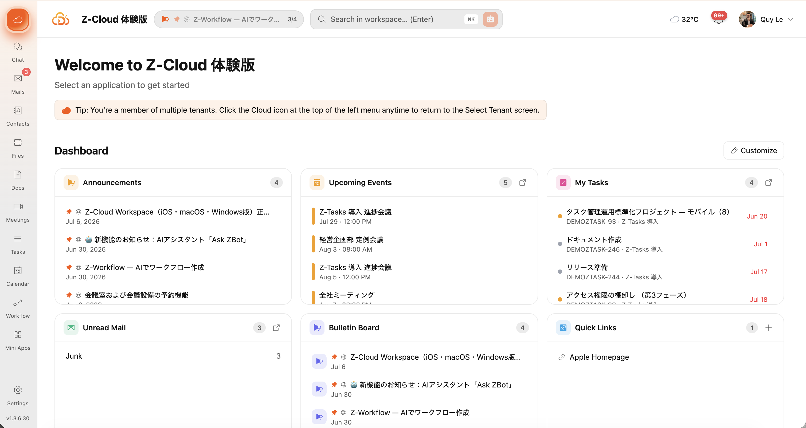Open the 経営企画部 定例会議 event
This screenshot has width=806, height=428.
tap(419, 244)
